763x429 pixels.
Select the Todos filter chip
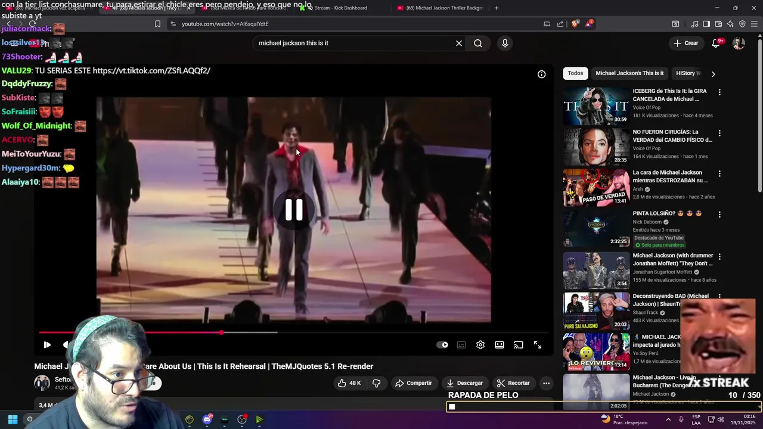pyautogui.click(x=575, y=73)
